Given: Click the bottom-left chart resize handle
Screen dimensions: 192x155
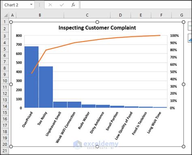Looking at the screenshot, I should pos(11,147).
